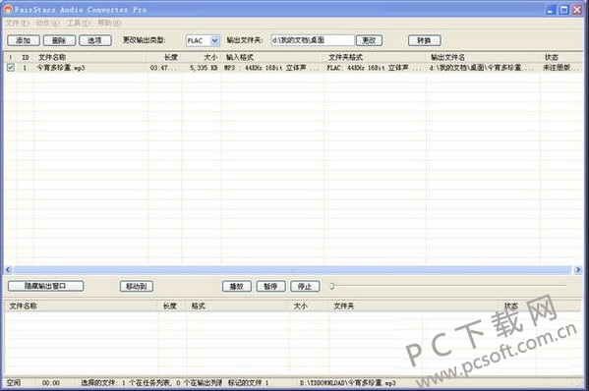The image size is (589, 391).
Task: Click the output file path cell
Action: click(x=481, y=68)
